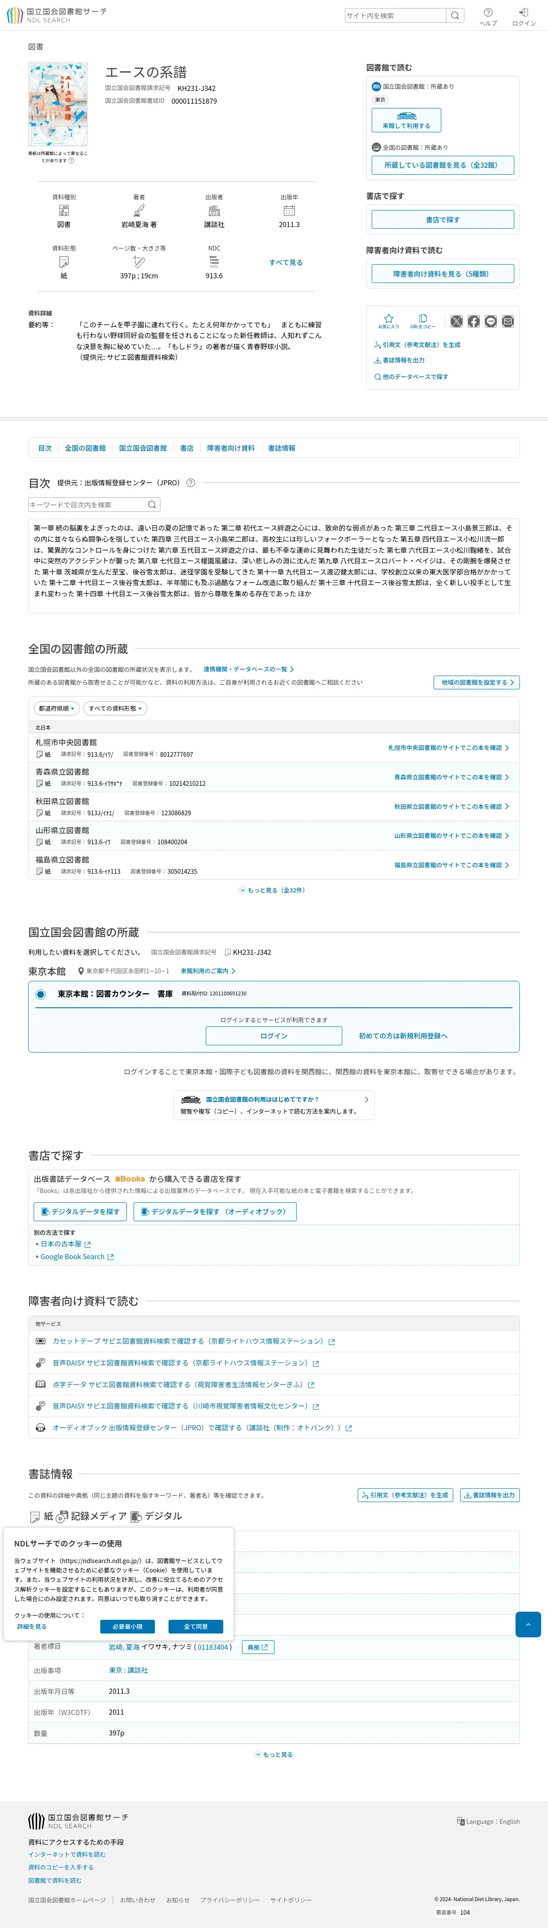Click 障害者向け資料を見る（5種類） button
Viewport: 548px width, 1928px height.
point(443,274)
